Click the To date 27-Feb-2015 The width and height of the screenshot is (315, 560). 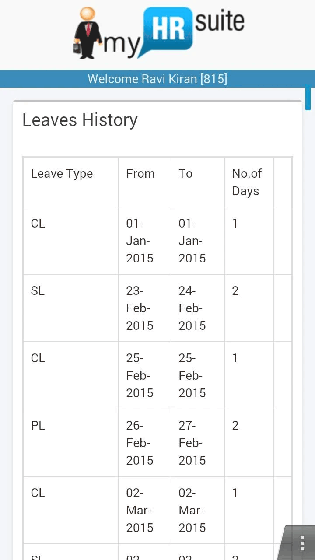point(192,443)
